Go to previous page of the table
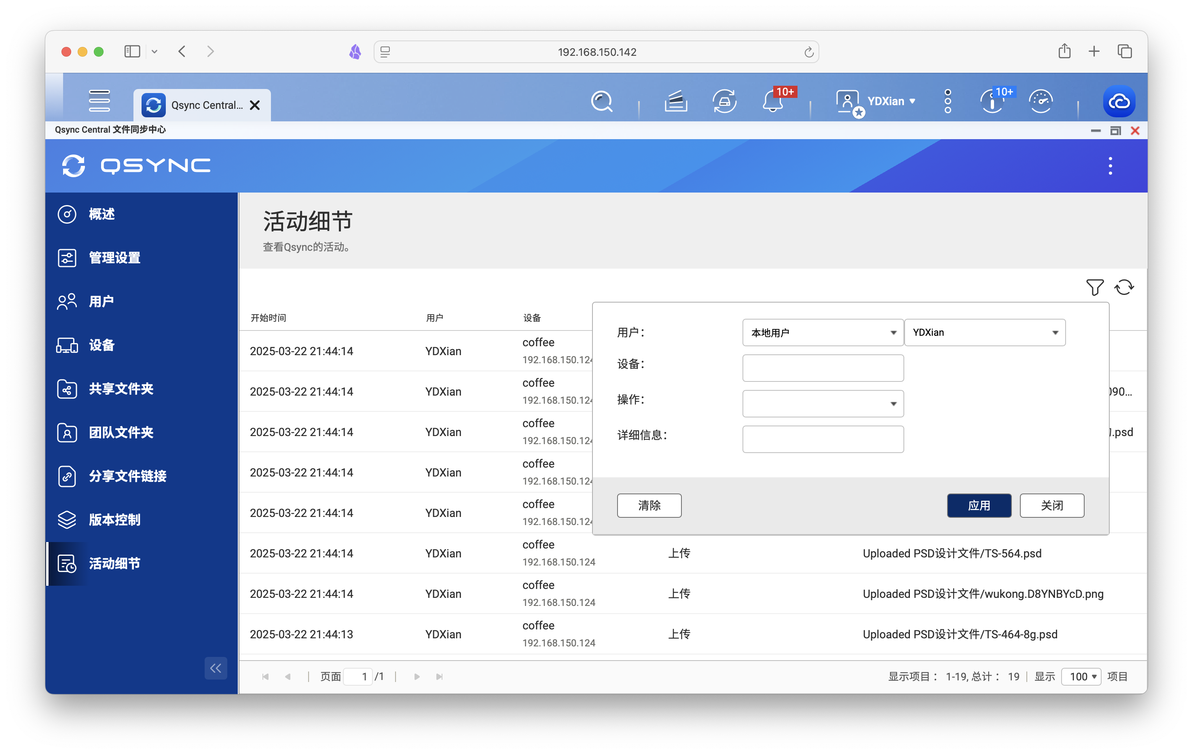Image resolution: width=1193 pixels, height=754 pixels. [x=288, y=677]
